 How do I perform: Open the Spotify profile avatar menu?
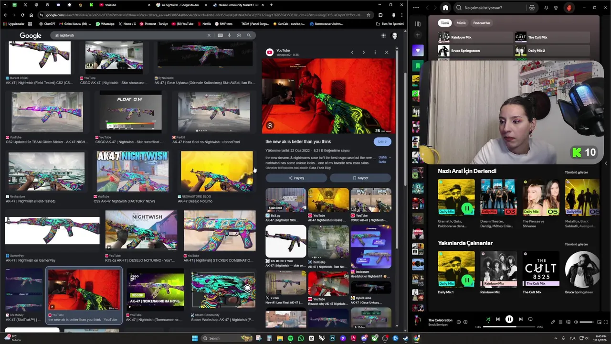tap(569, 8)
